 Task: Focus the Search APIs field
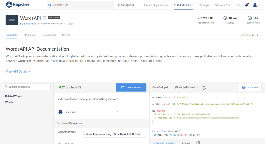click(81, 5)
